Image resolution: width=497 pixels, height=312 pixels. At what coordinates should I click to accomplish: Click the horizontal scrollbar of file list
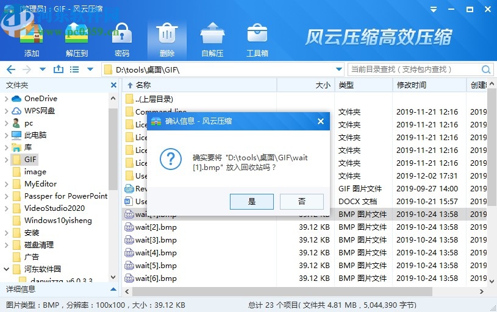tap(282, 291)
